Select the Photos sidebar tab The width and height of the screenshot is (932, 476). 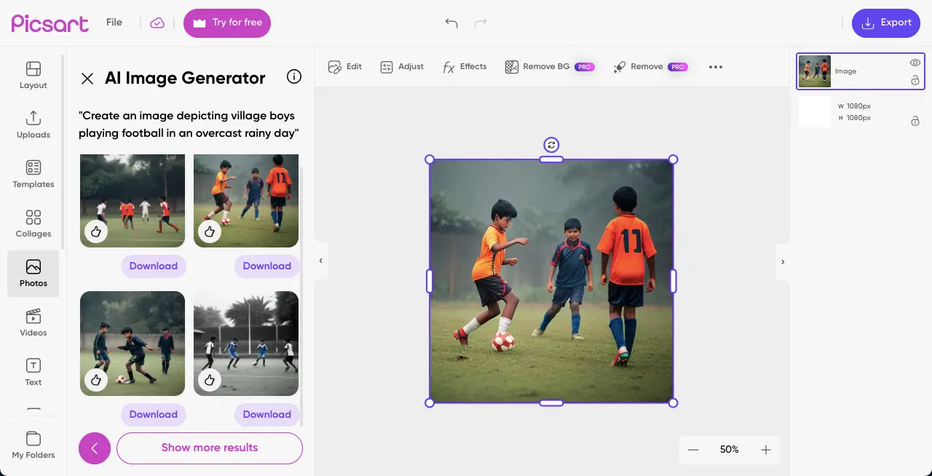point(33,274)
